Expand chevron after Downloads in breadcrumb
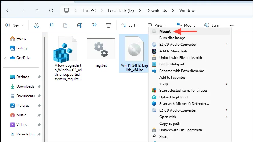 point(173,10)
